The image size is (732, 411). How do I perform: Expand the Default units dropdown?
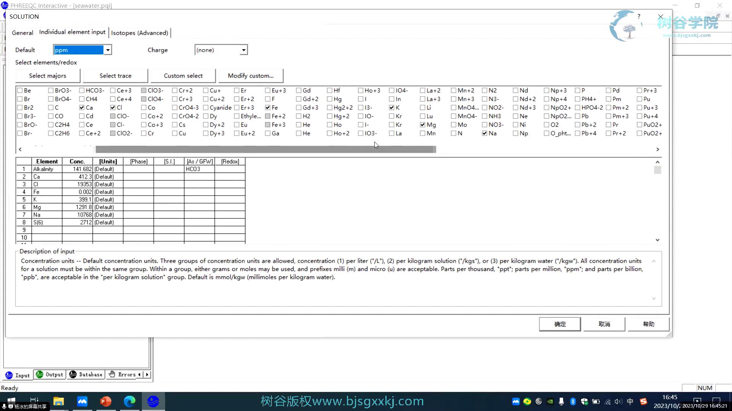point(108,50)
